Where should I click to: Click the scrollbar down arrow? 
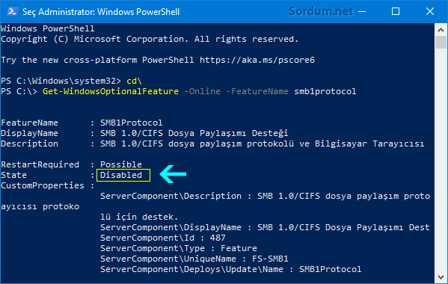[441, 277]
